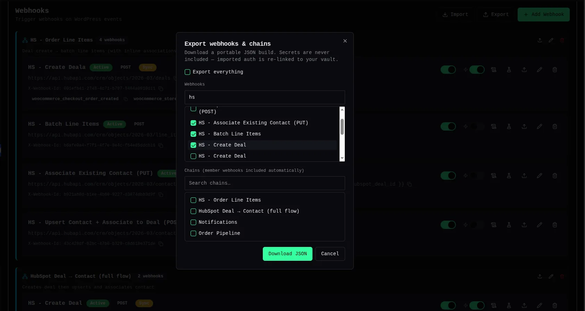The image size is (585, 311).
Task: Focus the Search chains field
Action: coord(265,183)
